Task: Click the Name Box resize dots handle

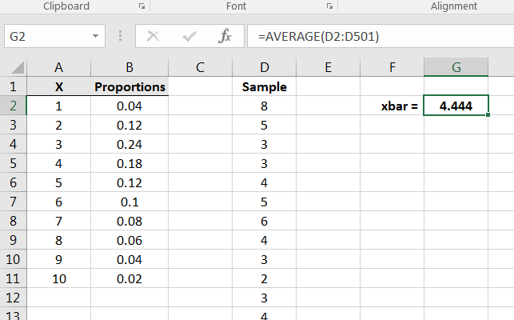Action: coord(120,37)
